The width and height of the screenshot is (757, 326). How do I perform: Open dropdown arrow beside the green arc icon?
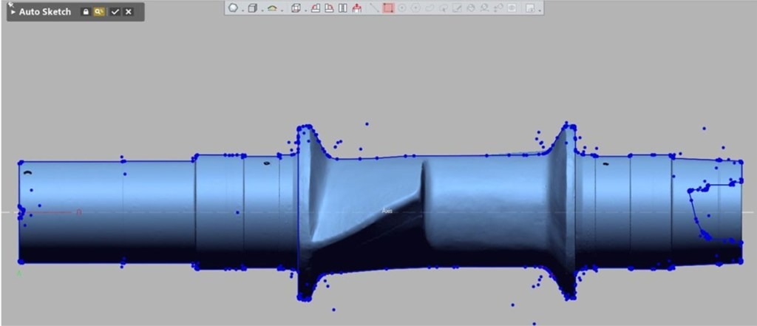(x=281, y=10)
